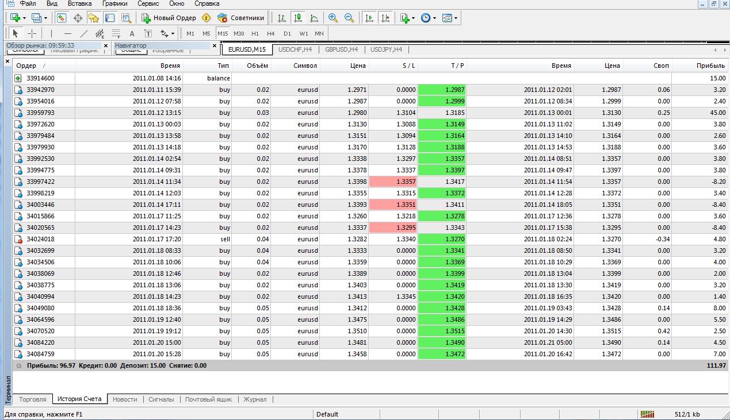Select the Text Label tool
The height and width of the screenshot is (420, 730).
[148, 33]
